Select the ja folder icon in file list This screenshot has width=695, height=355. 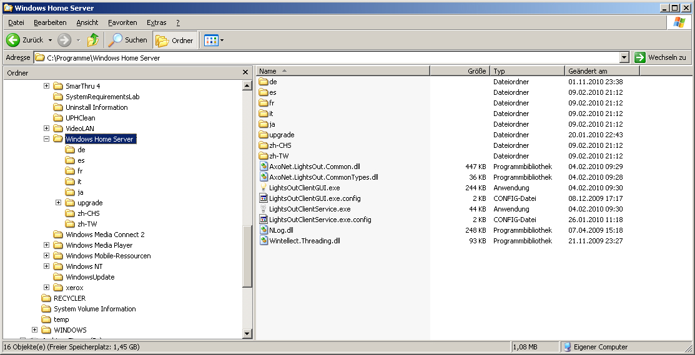(x=264, y=124)
